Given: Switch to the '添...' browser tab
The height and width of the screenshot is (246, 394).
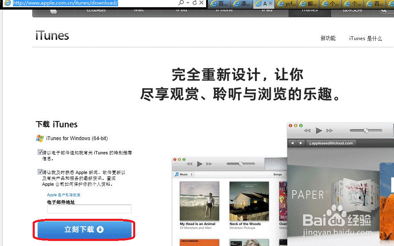Looking at the screenshot, I should point(242,4).
